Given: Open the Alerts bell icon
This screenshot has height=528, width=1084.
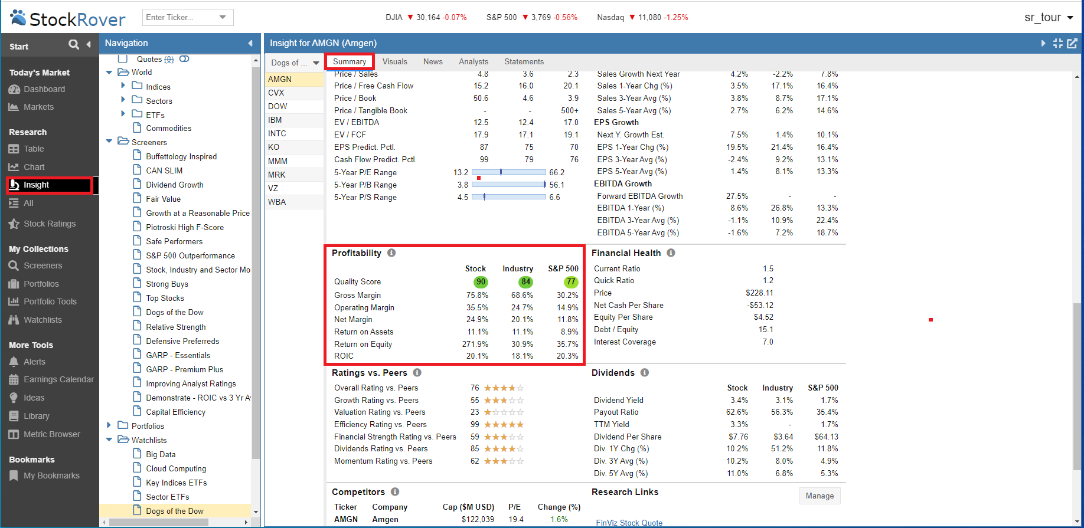Looking at the screenshot, I should pos(14,362).
